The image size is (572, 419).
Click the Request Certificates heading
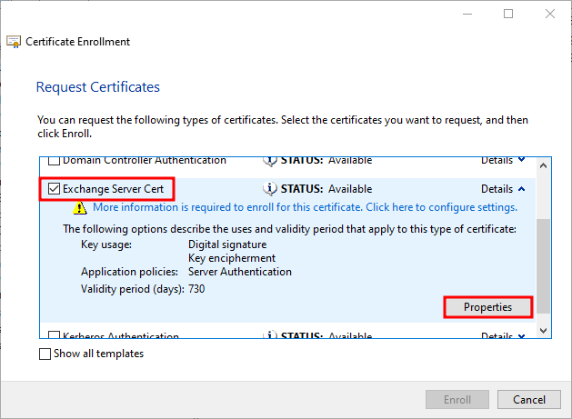click(98, 87)
